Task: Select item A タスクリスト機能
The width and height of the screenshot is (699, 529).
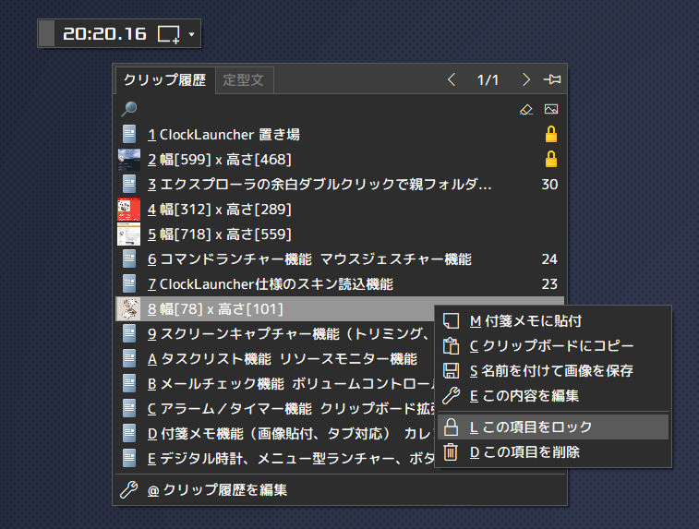Action: click(275, 359)
